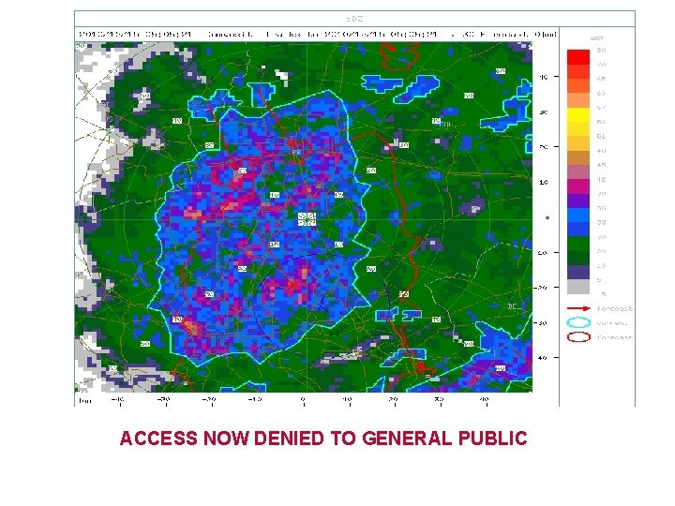Click the cyan current-contour ellipse legend icon
675x506 pixels.
(578, 322)
